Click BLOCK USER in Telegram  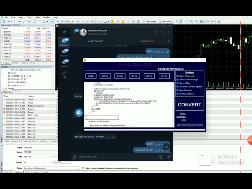[147, 41]
